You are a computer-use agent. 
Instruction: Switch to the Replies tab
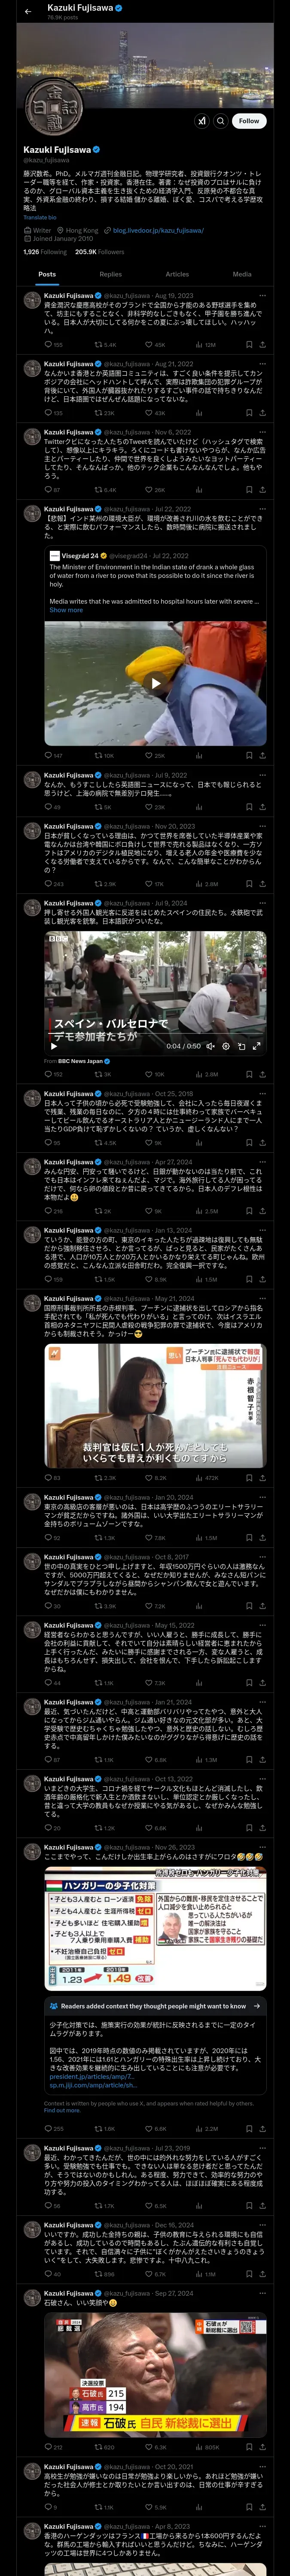[110, 274]
